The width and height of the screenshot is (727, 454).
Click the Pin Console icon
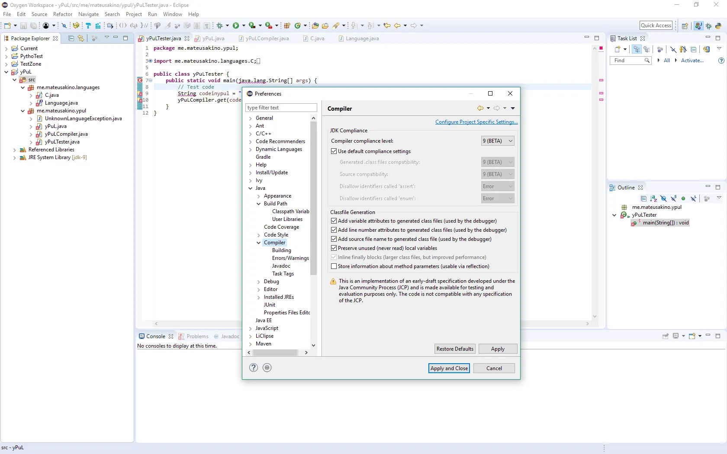666,336
